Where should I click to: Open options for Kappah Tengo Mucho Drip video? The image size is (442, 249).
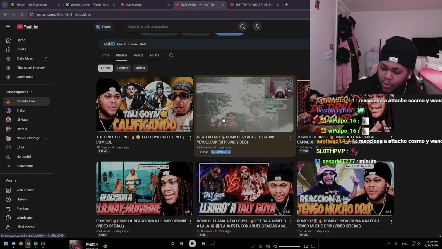[391, 222]
